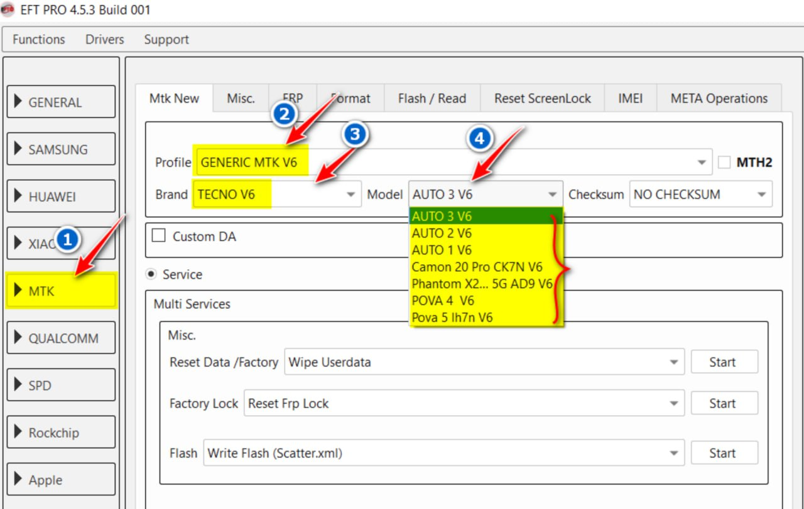Switch to the Misc. tab
804x509 pixels.
click(x=241, y=98)
